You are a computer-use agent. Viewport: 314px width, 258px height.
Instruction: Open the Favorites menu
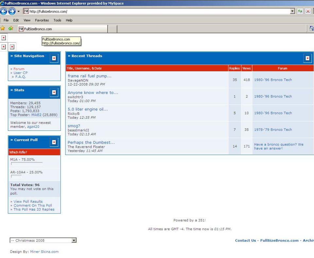click(42, 20)
